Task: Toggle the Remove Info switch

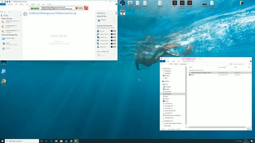Action: pos(114,37)
